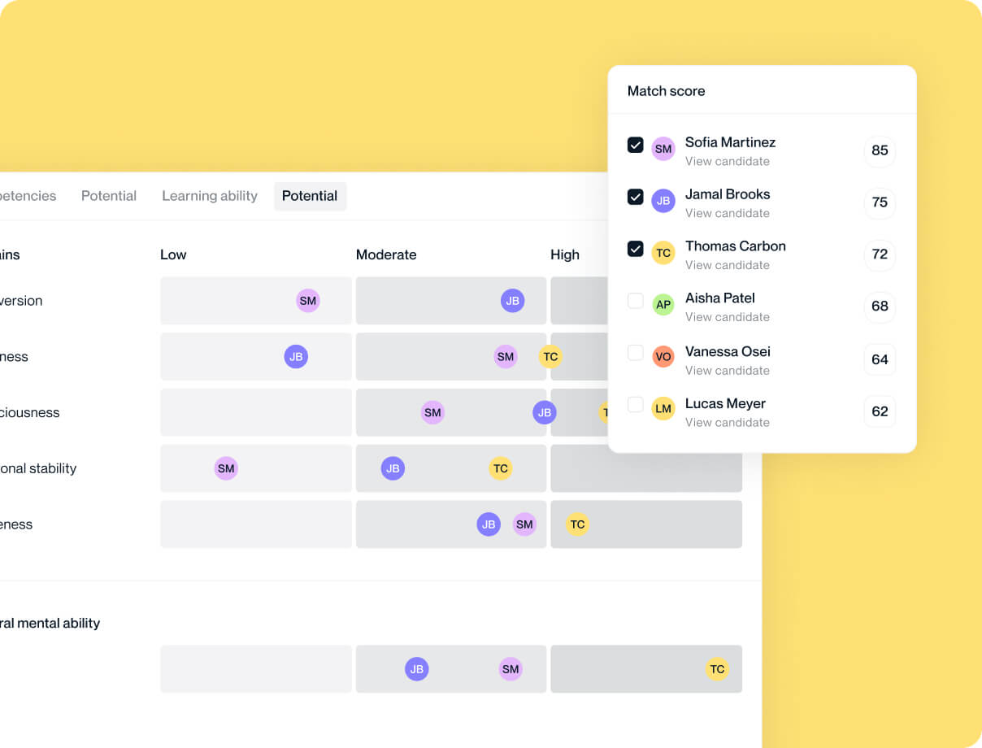The image size is (982, 748).
Task: Open the selected Potential tab
Action: [310, 196]
